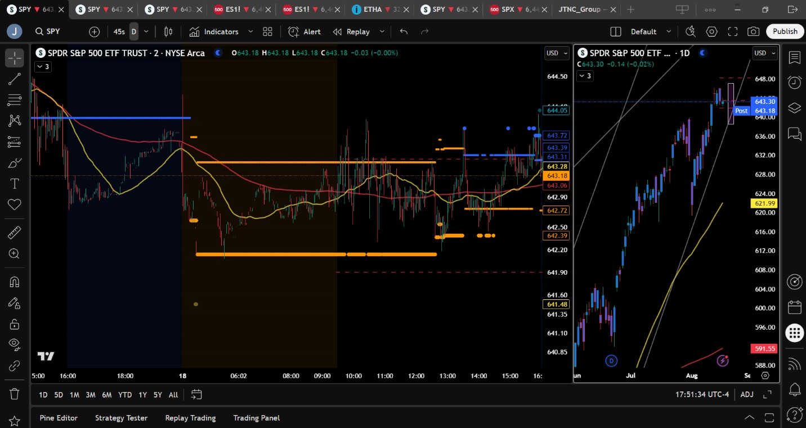Open the Strategy Tester tab
Image resolution: width=806 pixels, height=428 pixels.
(121, 418)
